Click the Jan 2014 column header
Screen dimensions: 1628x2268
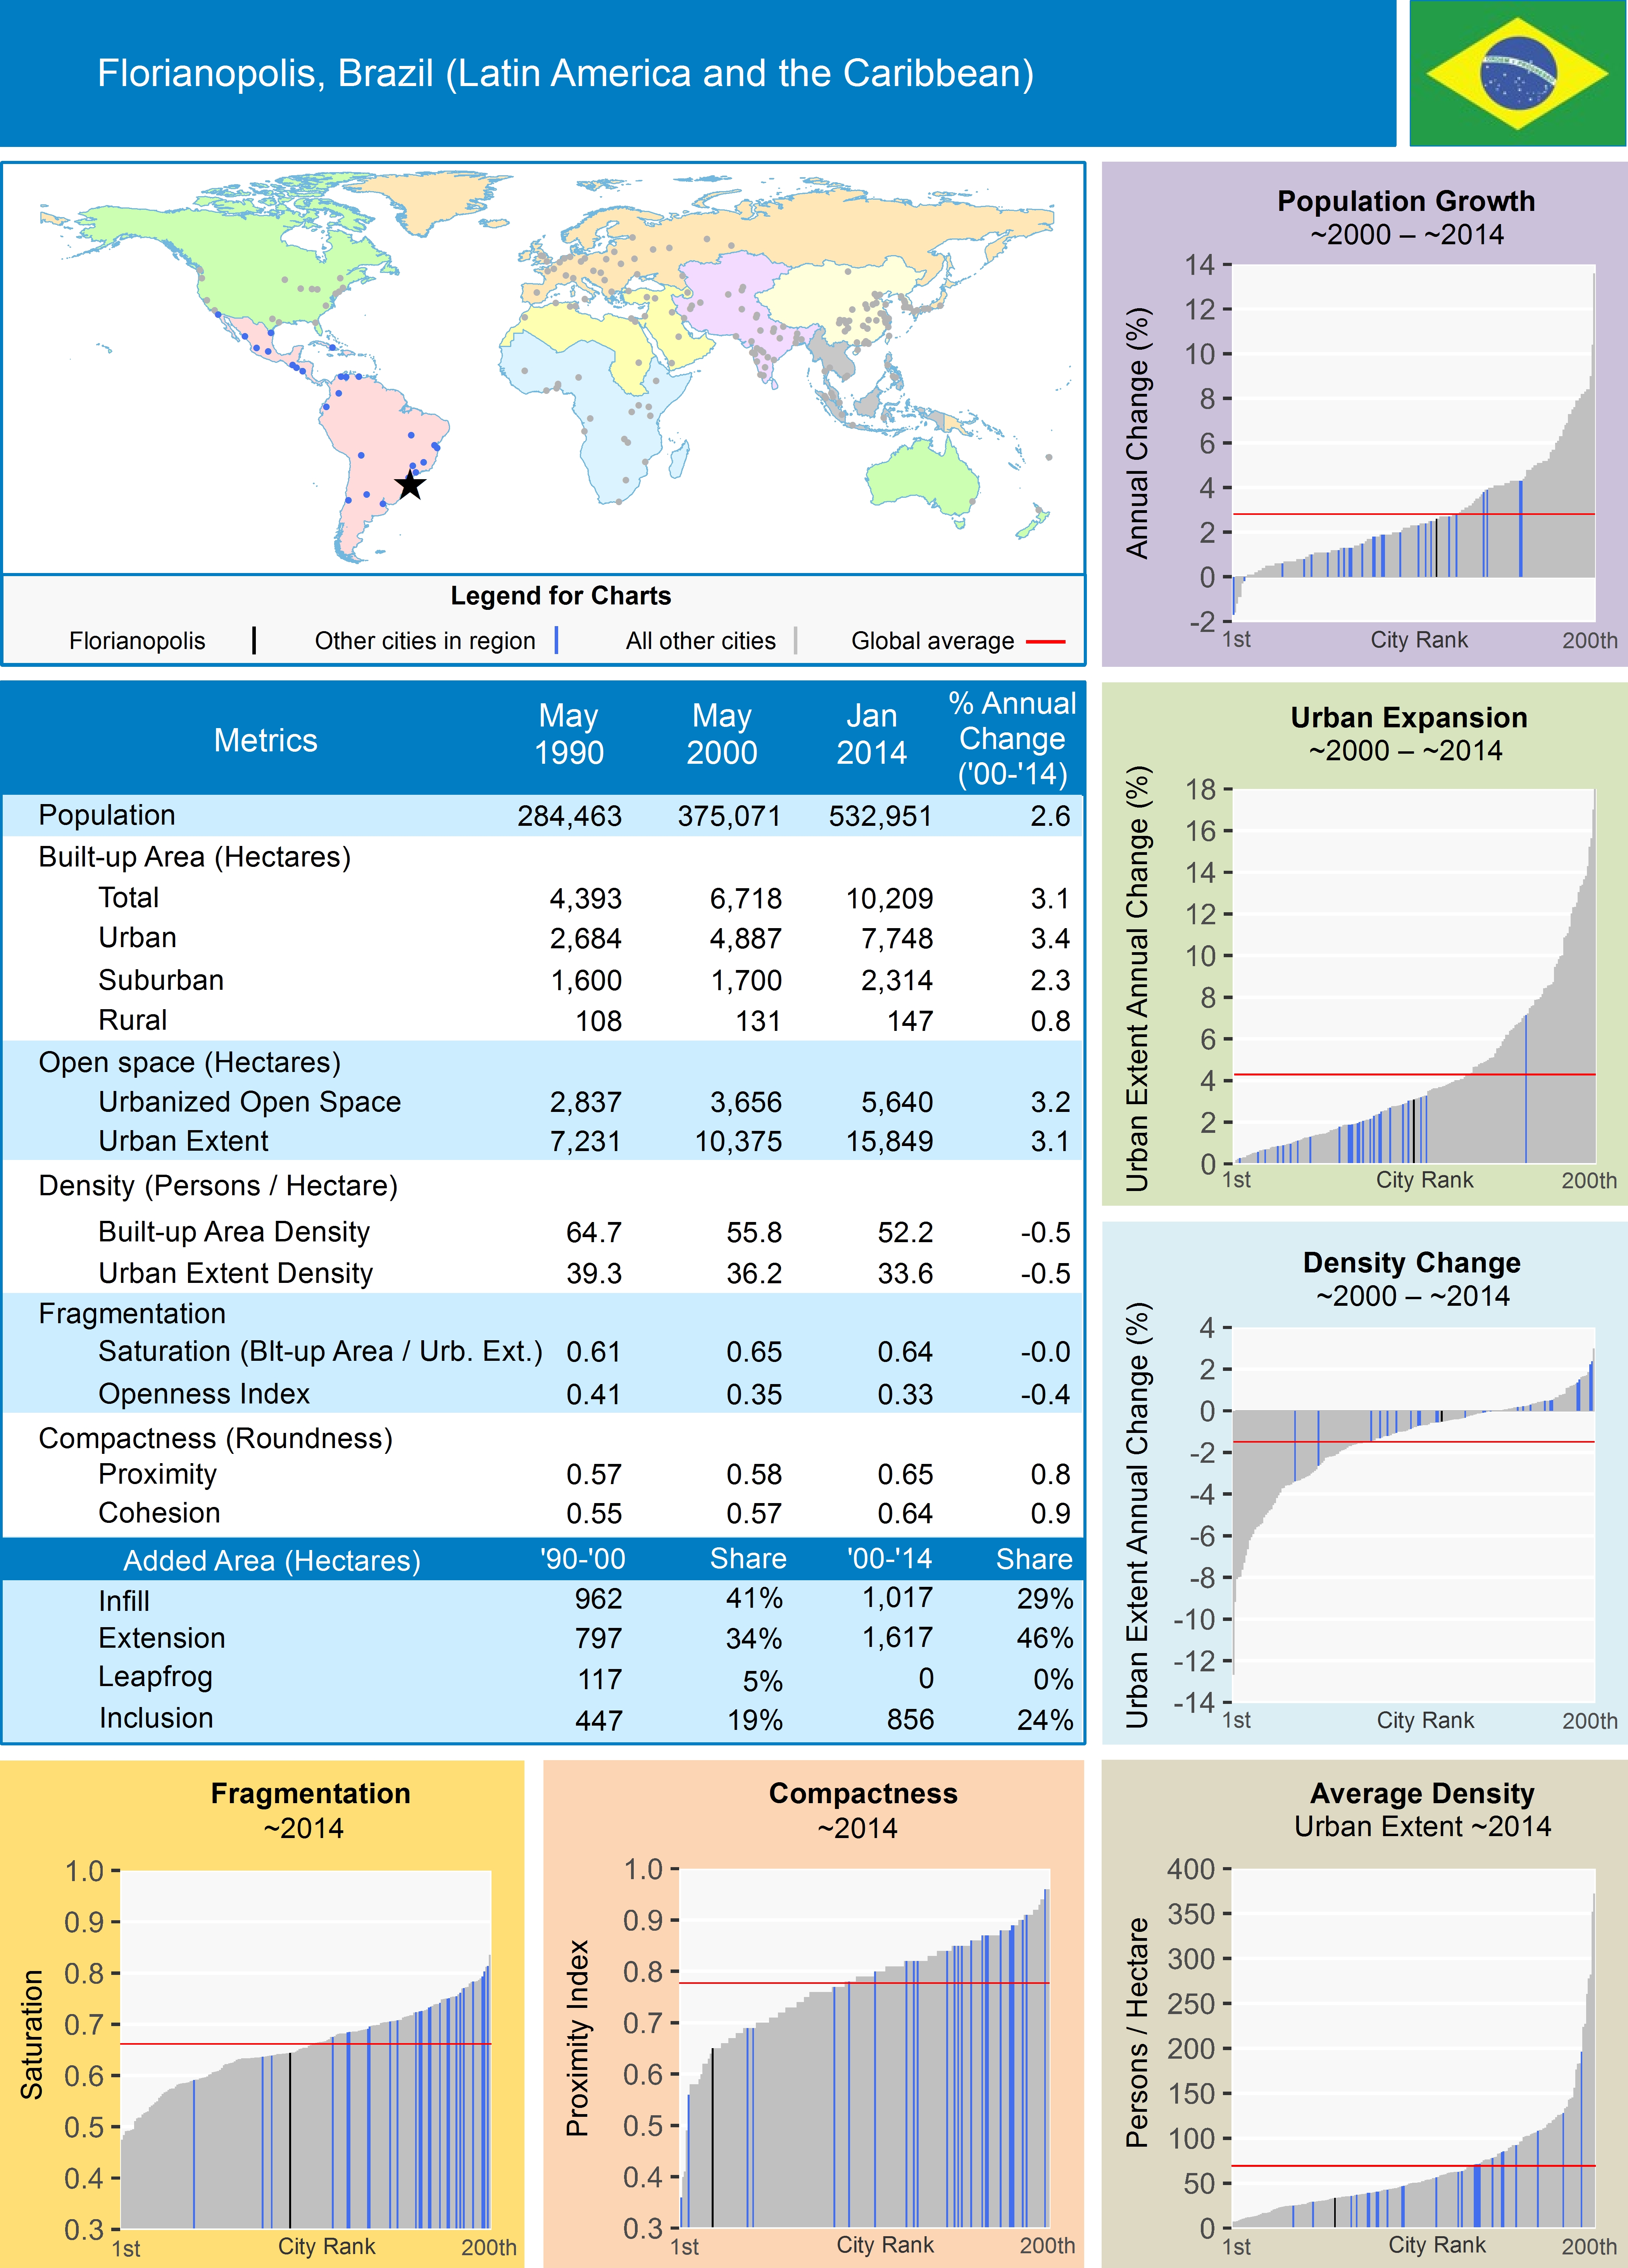[x=871, y=734]
